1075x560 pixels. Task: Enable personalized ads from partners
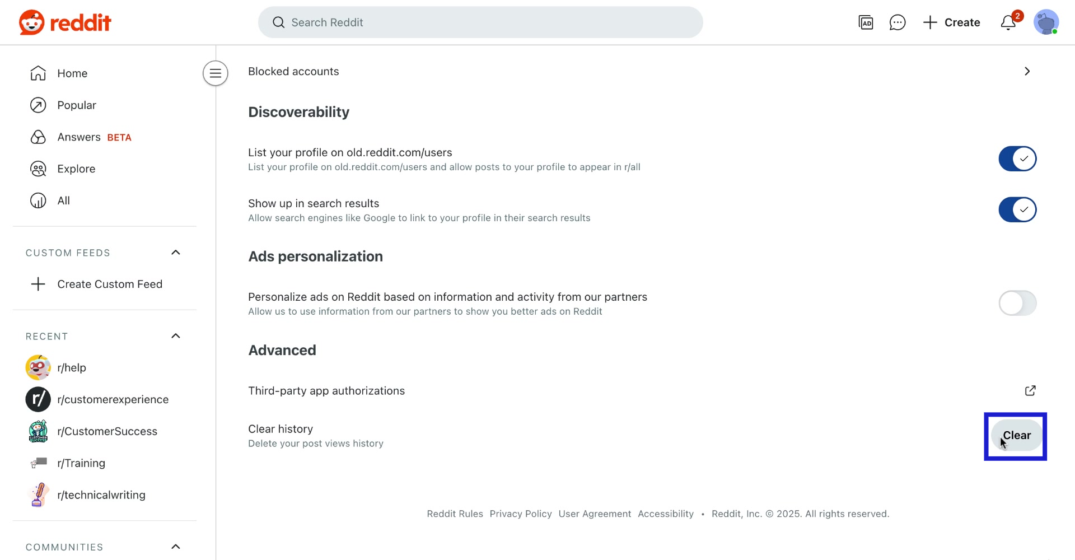tap(1017, 303)
